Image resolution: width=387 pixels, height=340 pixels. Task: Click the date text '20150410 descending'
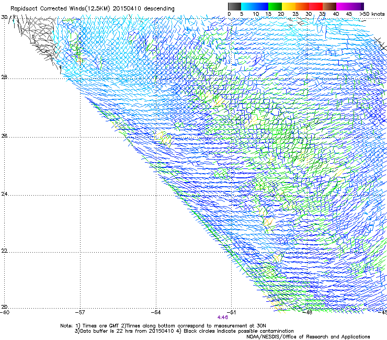coord(143,9)
